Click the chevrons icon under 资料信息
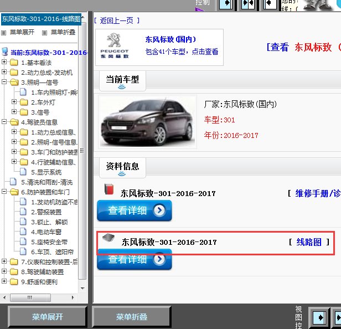Screen dimensions: 341x329 [x=122, y=174]
